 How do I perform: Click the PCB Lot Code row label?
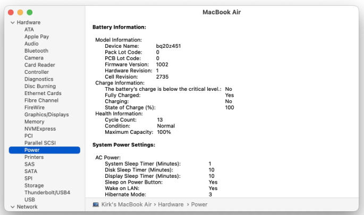point(123,58)
